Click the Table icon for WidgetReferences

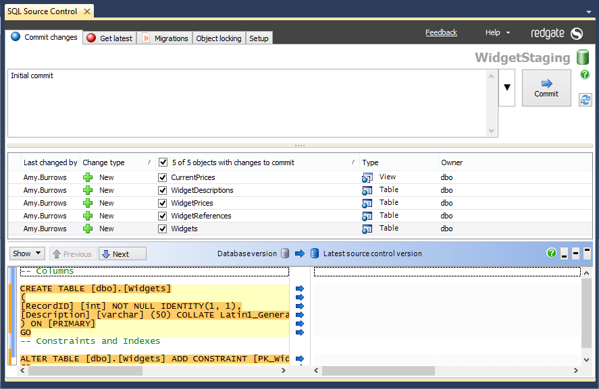367,216
